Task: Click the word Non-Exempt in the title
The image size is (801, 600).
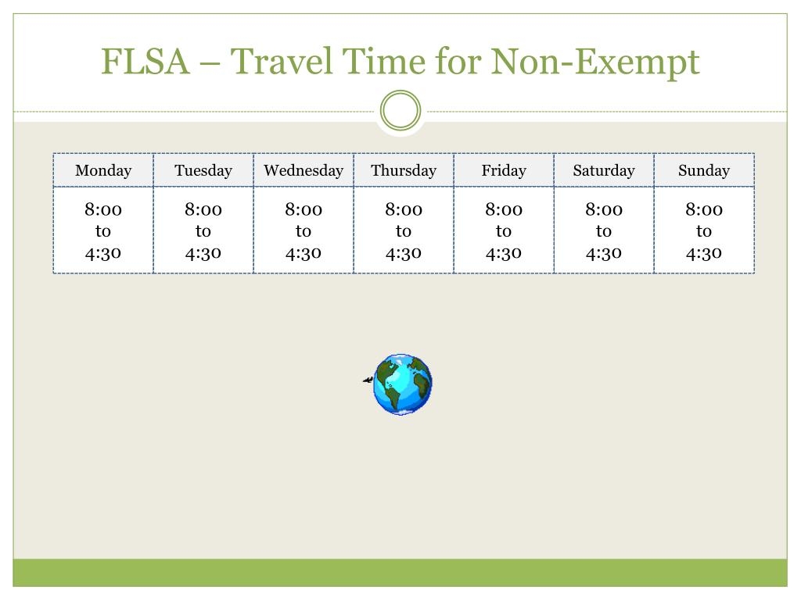Action: [595, 62]
